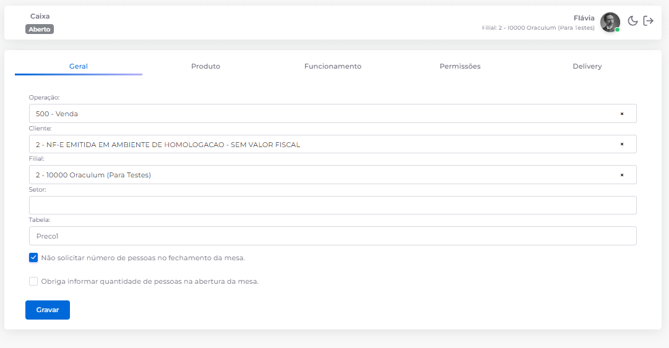Switch to the Produto tab

pyautogui.click(x=205, y=66)
